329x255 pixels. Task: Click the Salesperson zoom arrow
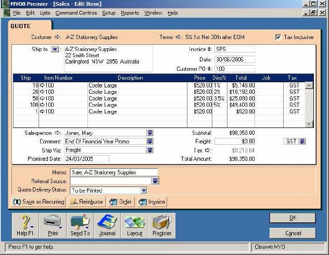click(57, 133)
